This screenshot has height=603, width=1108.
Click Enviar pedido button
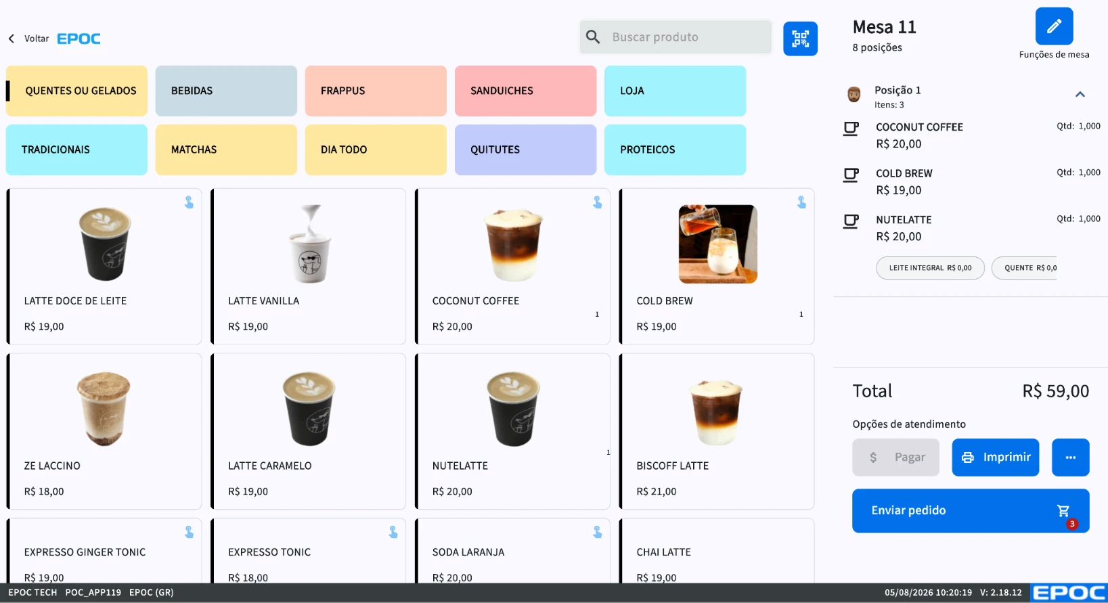[971, 511]
